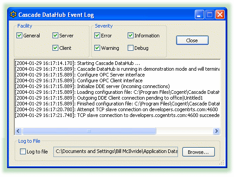Click the log file path field
The image size is (234, 177).
tap(116, 152)
